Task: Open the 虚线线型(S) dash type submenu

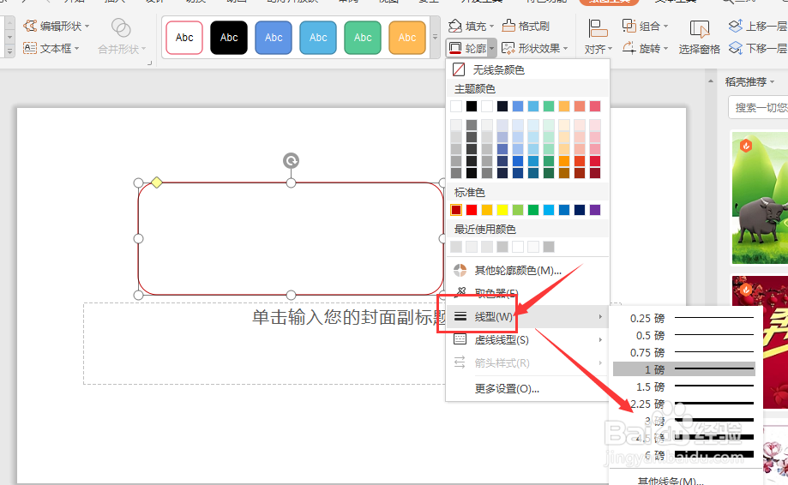Action: [527, 340]
